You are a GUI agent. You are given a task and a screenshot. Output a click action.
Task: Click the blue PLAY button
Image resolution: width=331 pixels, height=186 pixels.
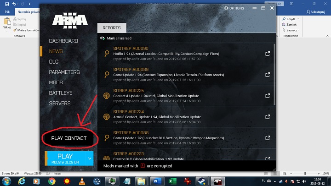[x=65, y=158]
